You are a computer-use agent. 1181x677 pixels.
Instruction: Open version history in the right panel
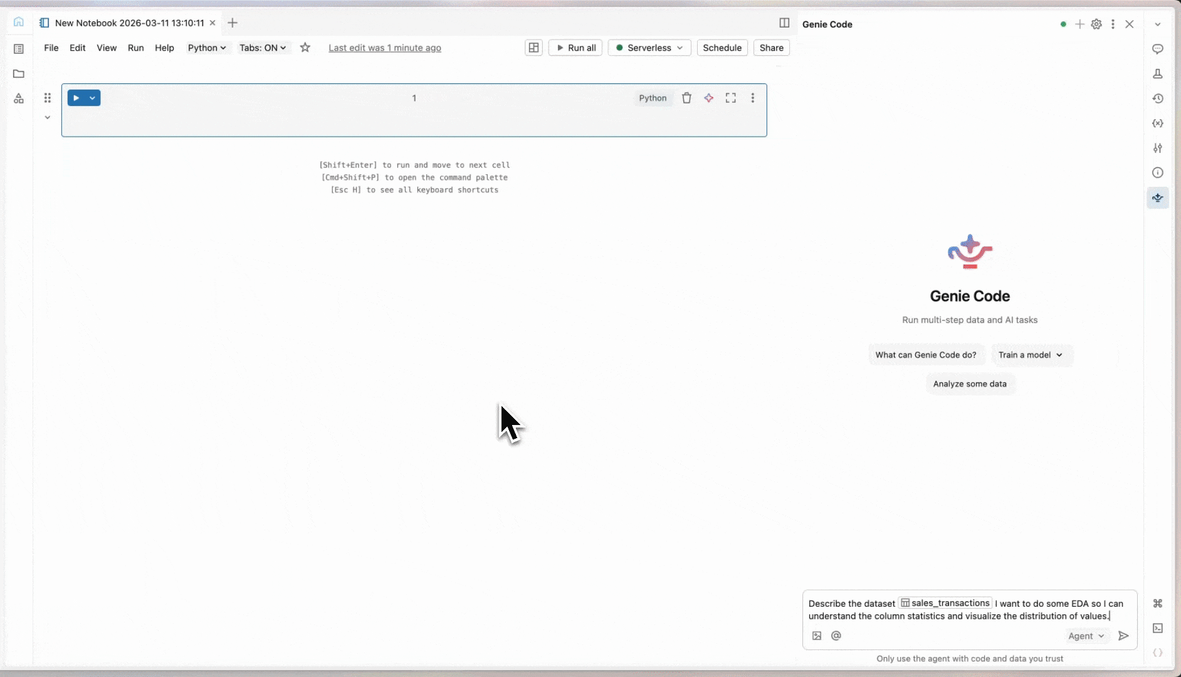tap(1158, 98)
